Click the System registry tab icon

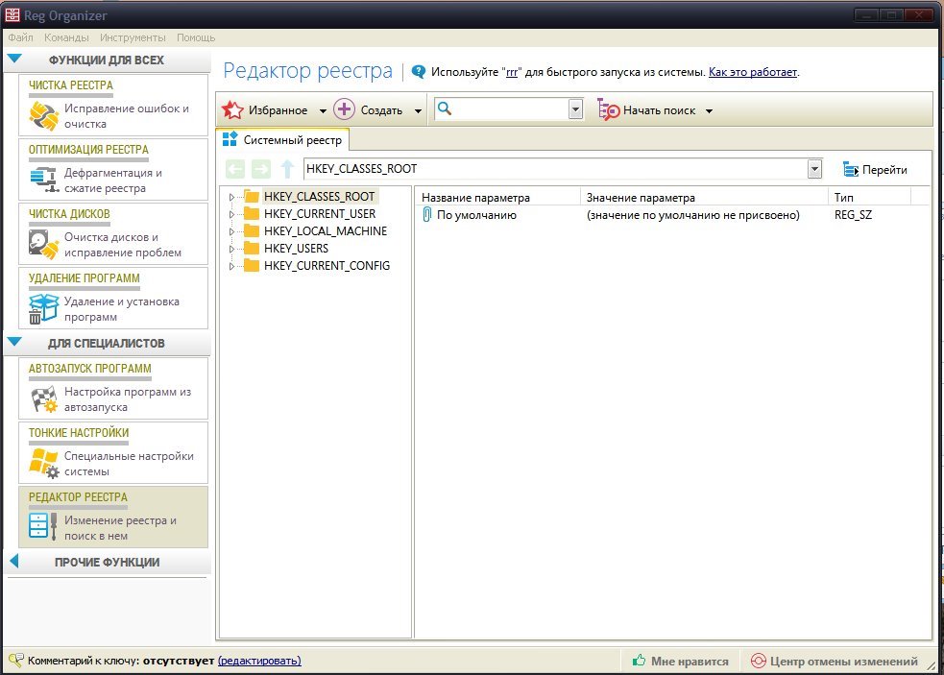(230, 139)
